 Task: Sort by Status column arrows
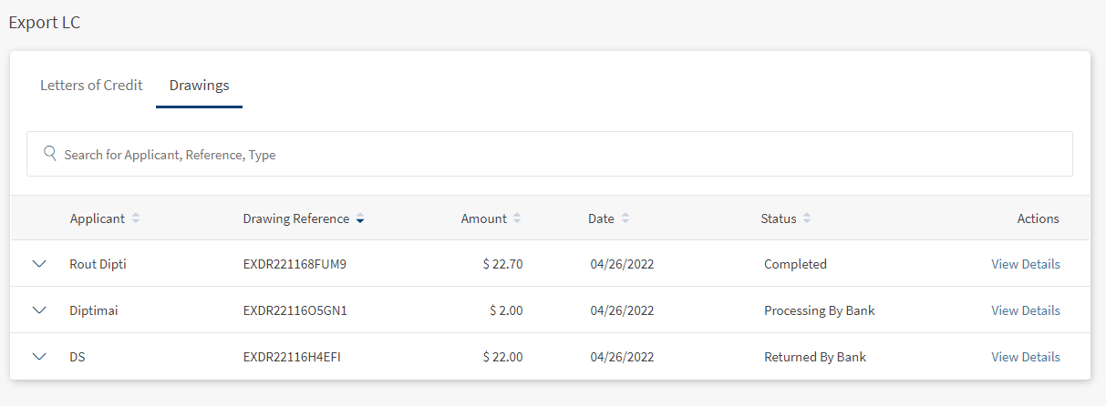[807, 218]
